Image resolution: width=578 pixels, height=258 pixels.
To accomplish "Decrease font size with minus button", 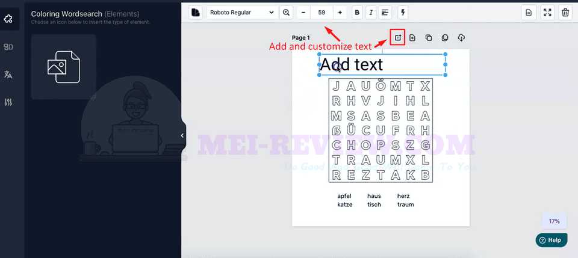I will [303, 13].
